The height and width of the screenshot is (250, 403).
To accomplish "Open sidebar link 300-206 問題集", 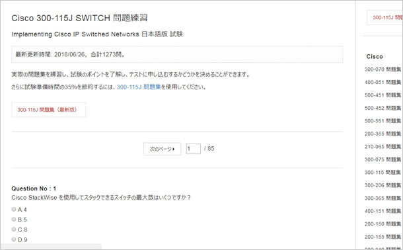I will [x=383, y=185].
